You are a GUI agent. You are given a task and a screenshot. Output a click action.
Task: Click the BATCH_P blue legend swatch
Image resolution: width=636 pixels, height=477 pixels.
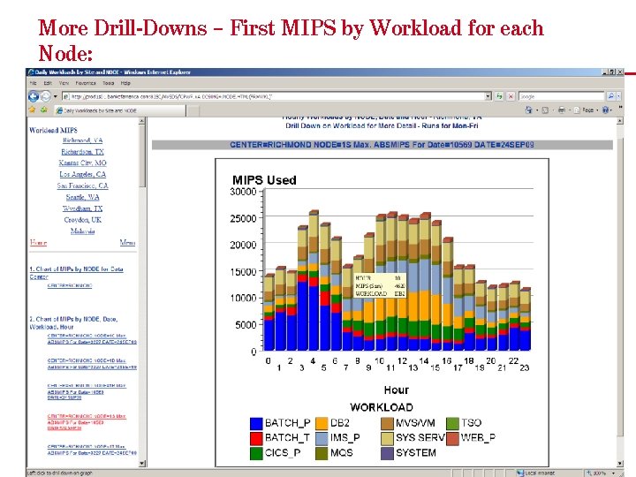[x=256, y=423]
